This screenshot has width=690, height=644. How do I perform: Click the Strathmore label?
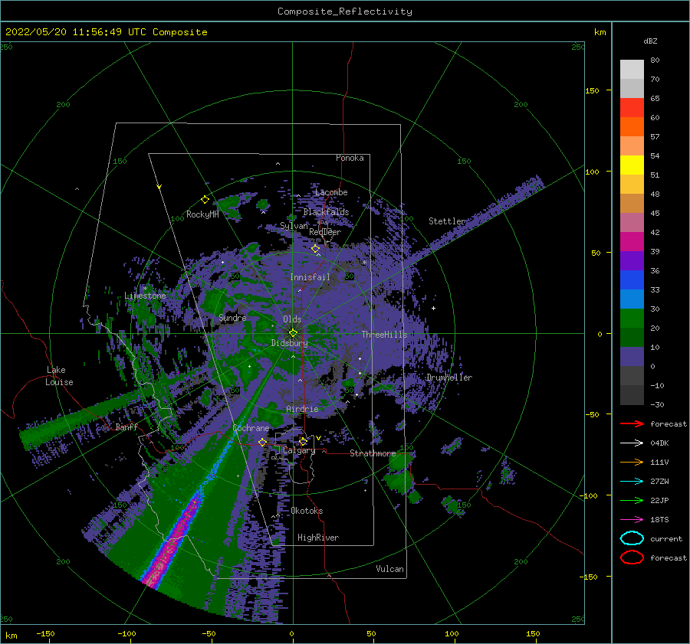click(373, 453)
